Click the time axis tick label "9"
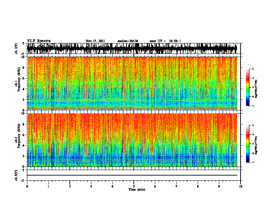The height and width of the screenshot is (209, 271). pyautogui.click(x=219, y=186)
